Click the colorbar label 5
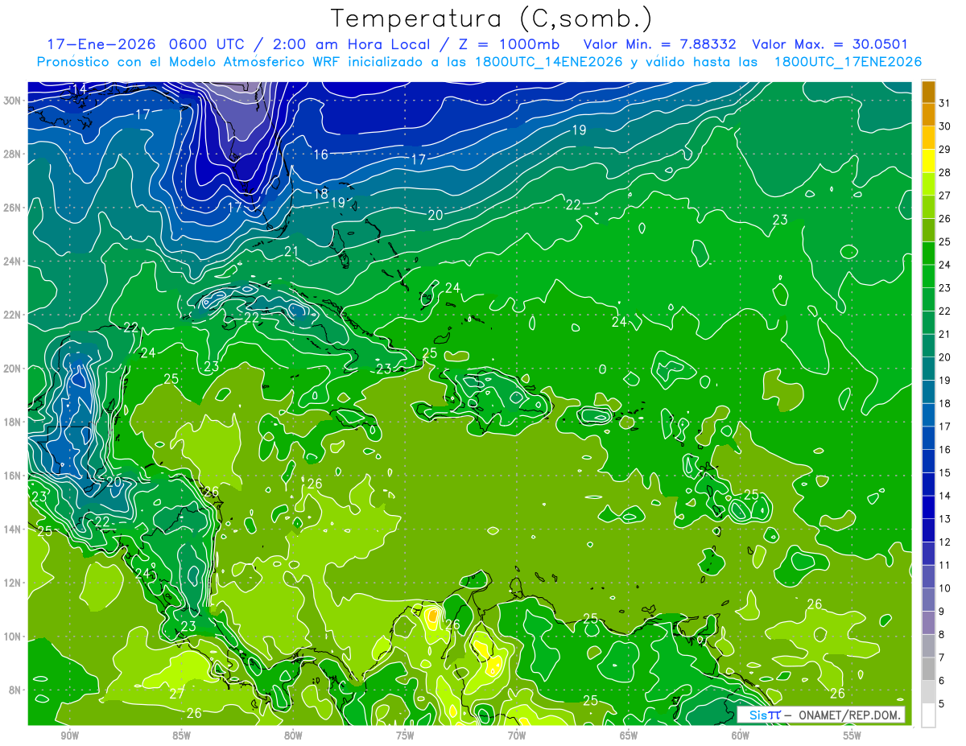Viewport: 966px width, 746px height. (942, 703)
